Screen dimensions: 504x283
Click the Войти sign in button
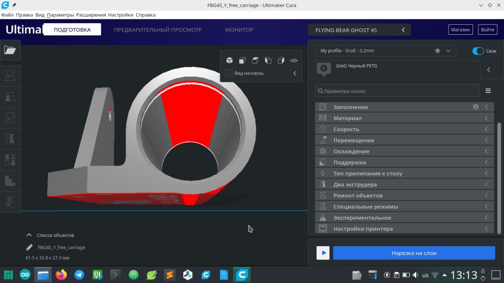[487, 30]
